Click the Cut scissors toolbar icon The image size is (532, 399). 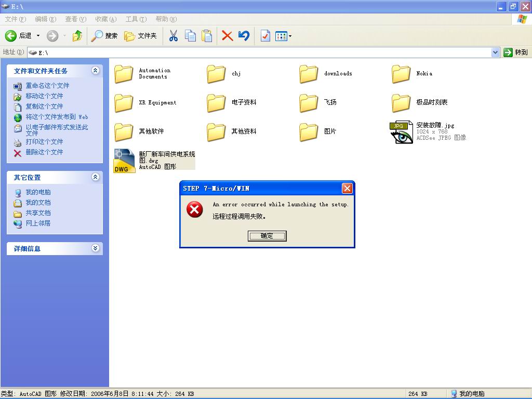click(x=174, y=36)
